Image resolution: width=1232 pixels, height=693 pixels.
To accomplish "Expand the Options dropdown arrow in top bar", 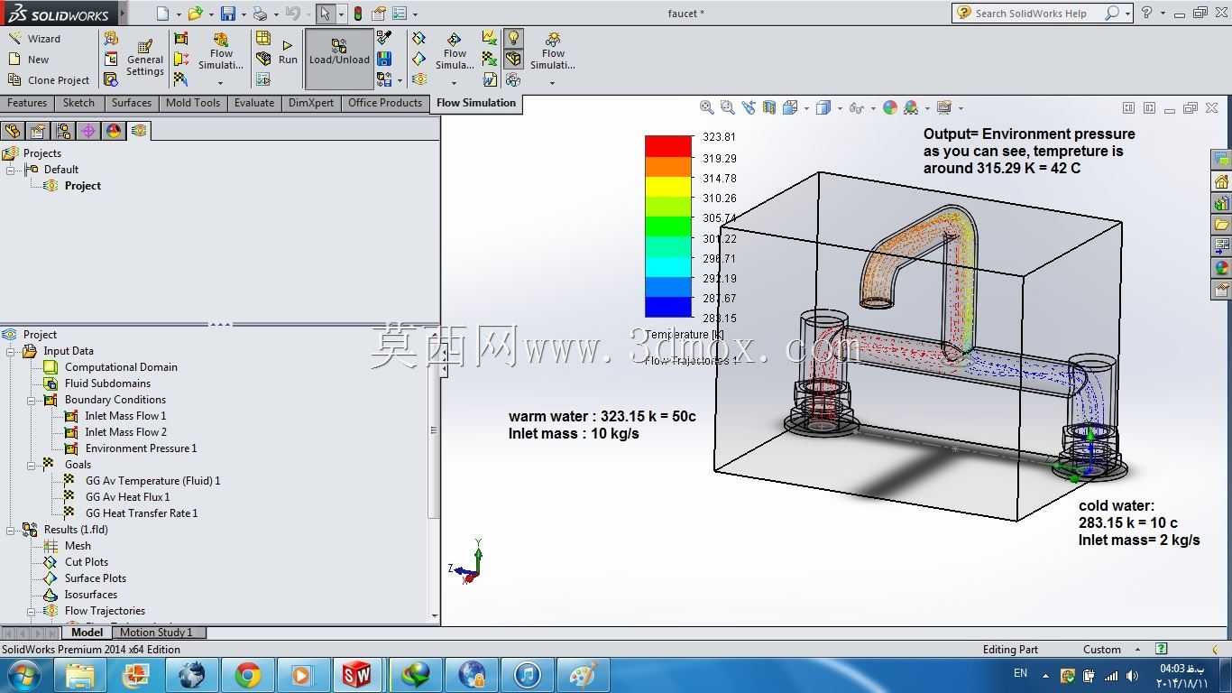I will (415, 14).
